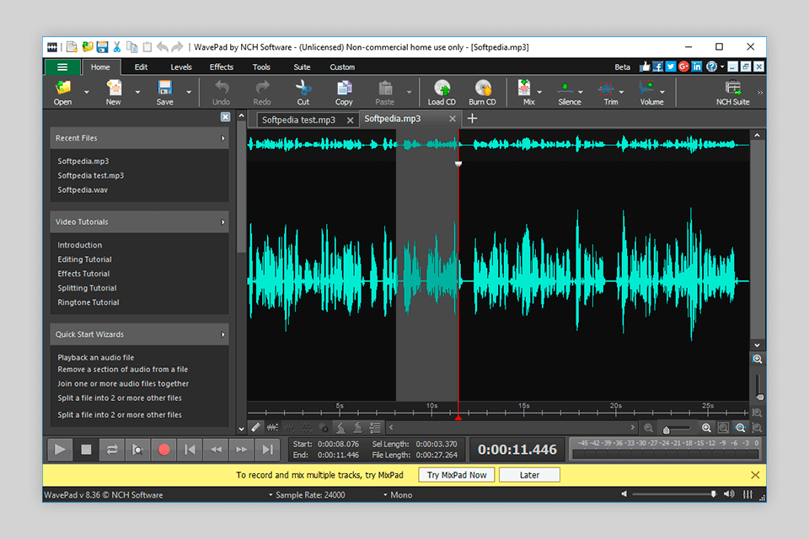Switch to the Softpedia test.mp3 file tab
Viewport: 809px width, 539px height.
tap(298, 120)
